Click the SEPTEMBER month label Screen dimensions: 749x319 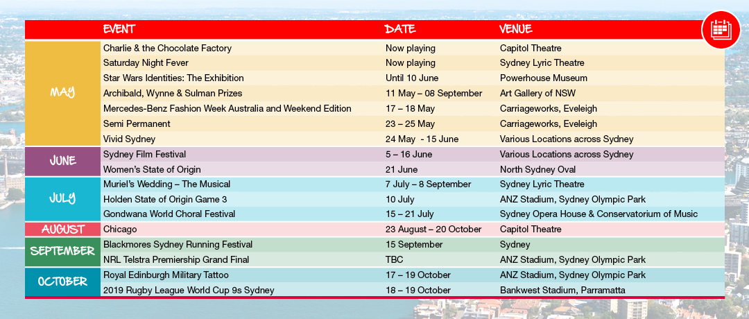tap(62, 251)
